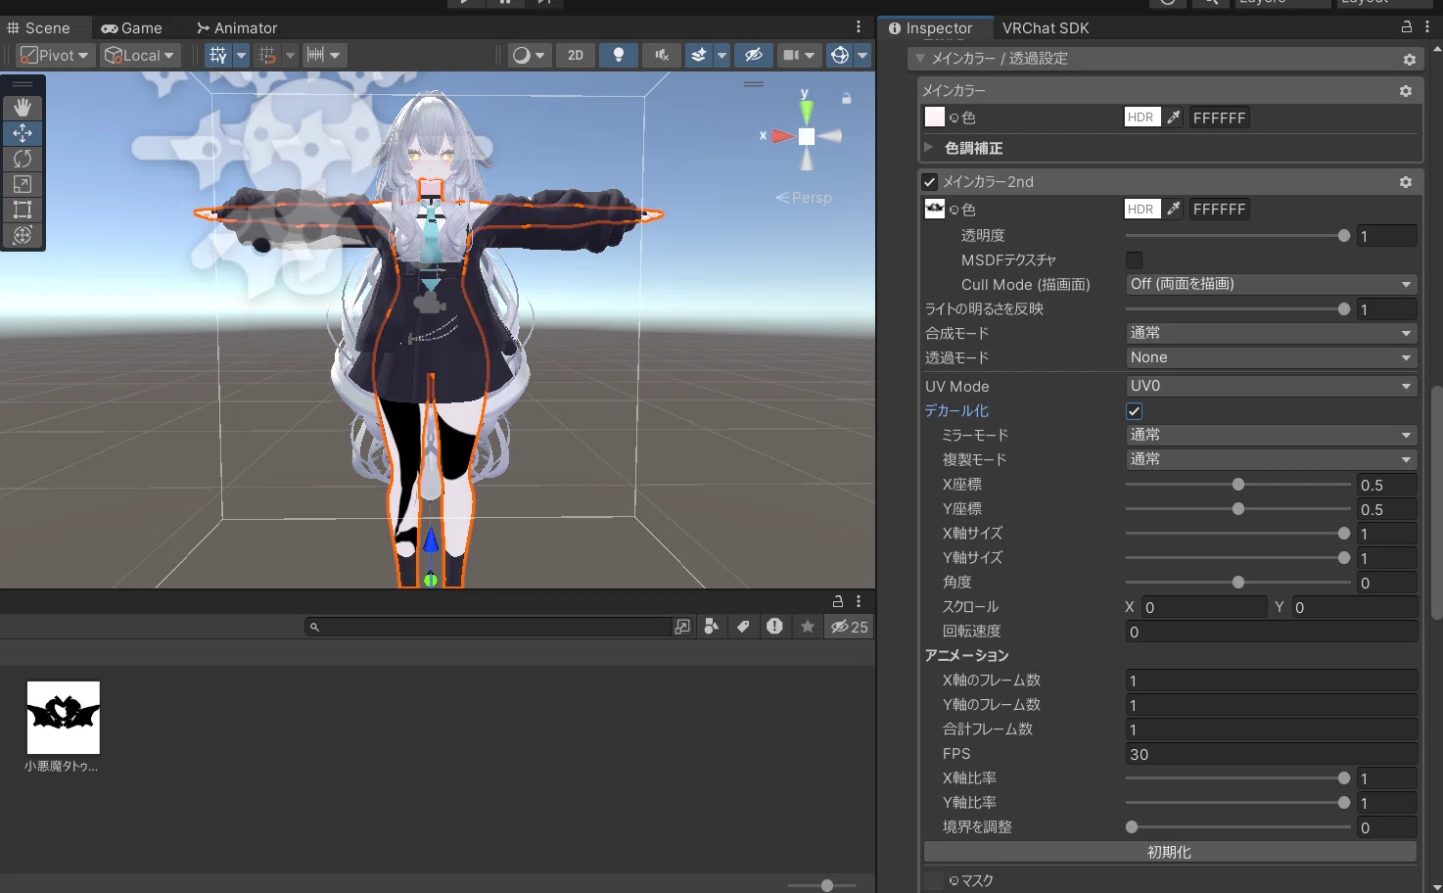Screen dimensions: 1443x893
Task: Toggle scene lighting bulb icon
Action: (x=618, y=55)
